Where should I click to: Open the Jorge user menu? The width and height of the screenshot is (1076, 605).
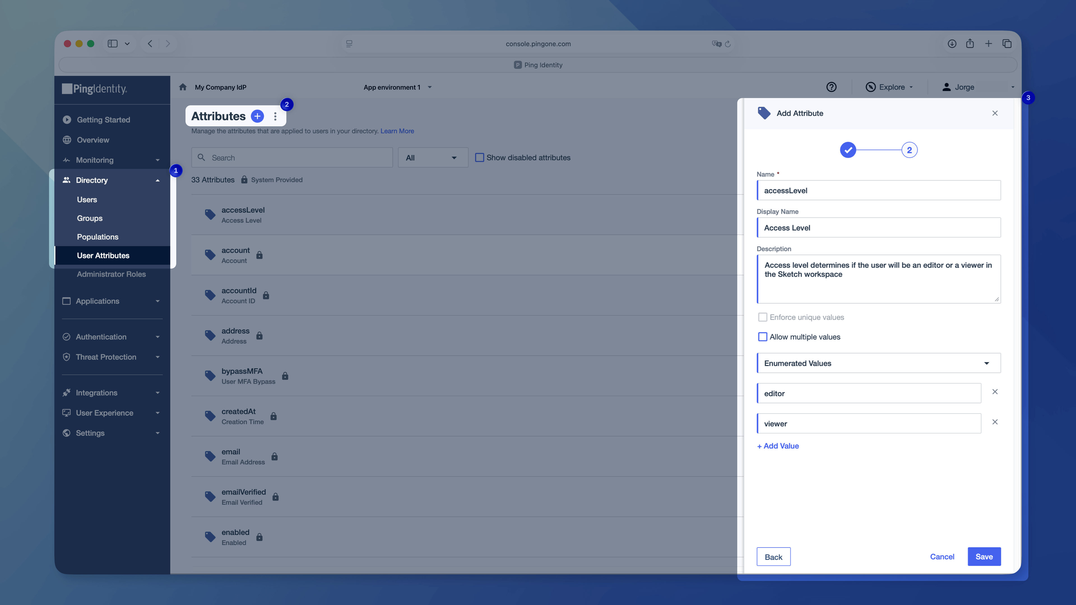tap(978, 87)
